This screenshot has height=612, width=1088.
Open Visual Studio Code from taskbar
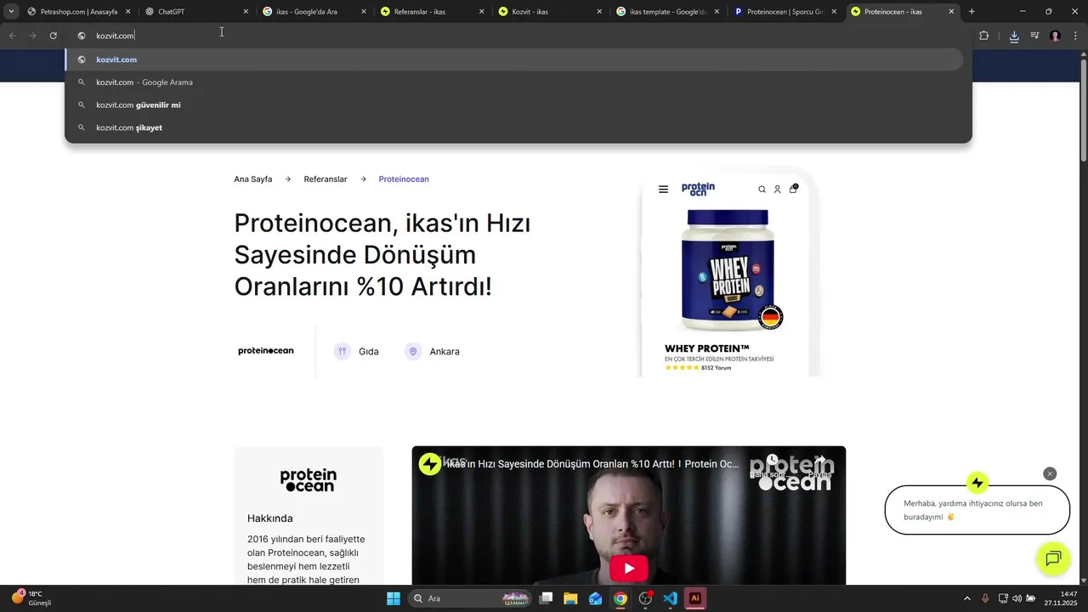coord(670,598)
